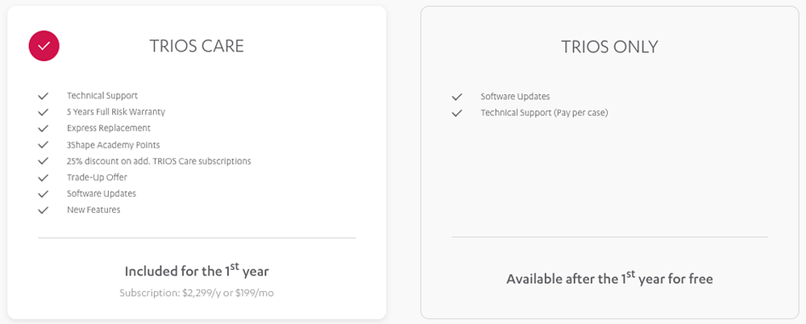This screenshot has width=806, height=324.
Task: Click checkmark beside Software Updates in TRIOS Only
Action: pos(457,97)
